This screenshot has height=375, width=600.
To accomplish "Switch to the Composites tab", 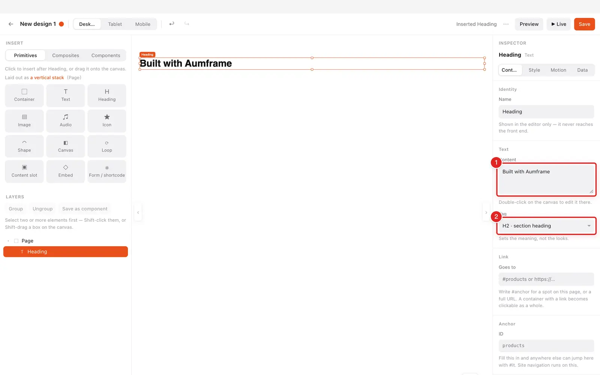I will 66,55.
